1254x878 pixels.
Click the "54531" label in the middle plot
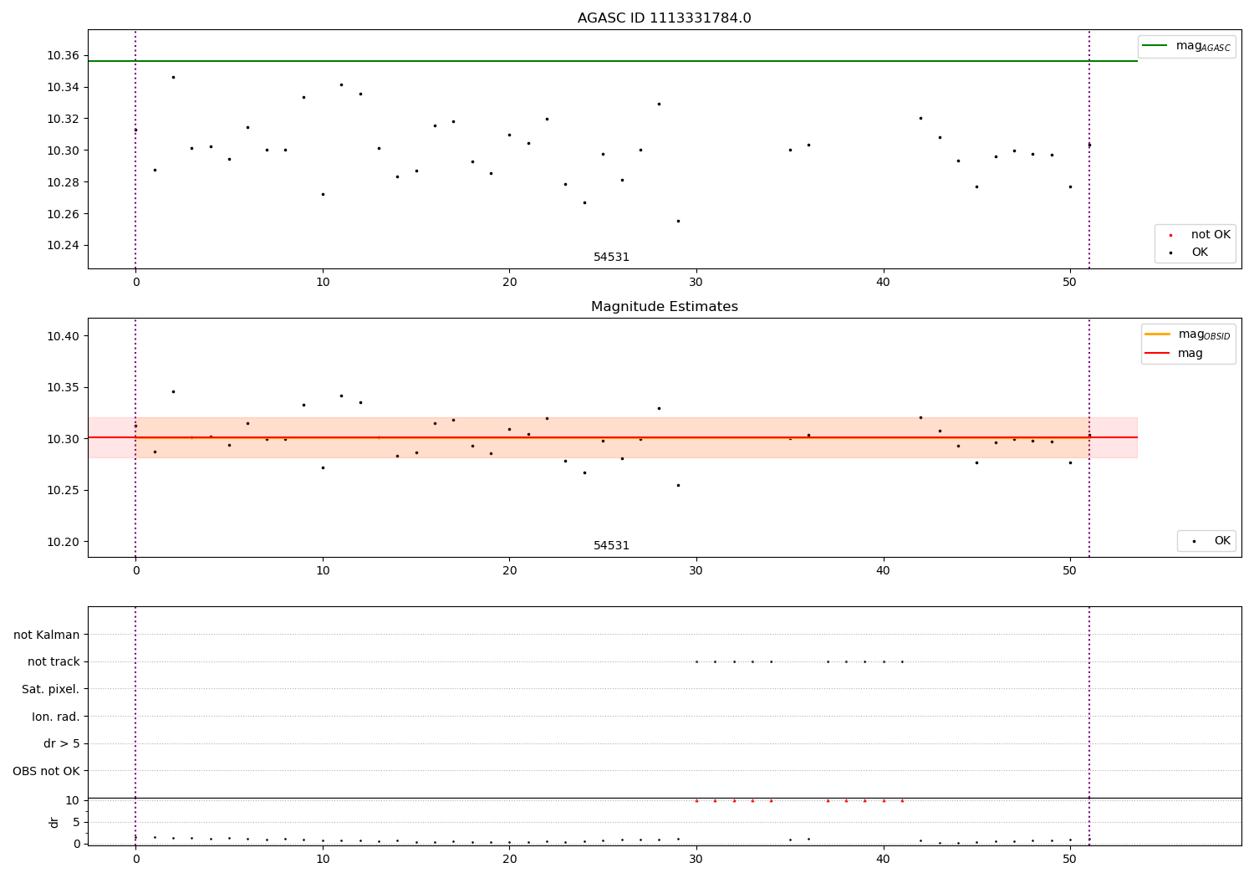pyautogui.click(x=611, y=546)
